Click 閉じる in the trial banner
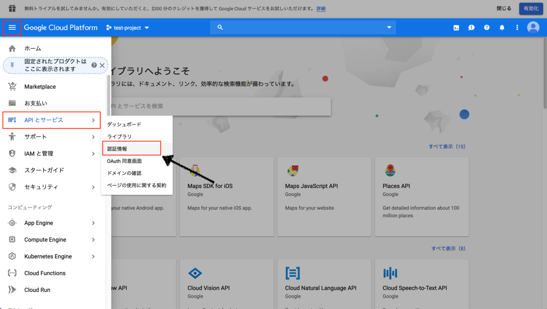This screenshot has height=309, width=547. click(504, 9)
